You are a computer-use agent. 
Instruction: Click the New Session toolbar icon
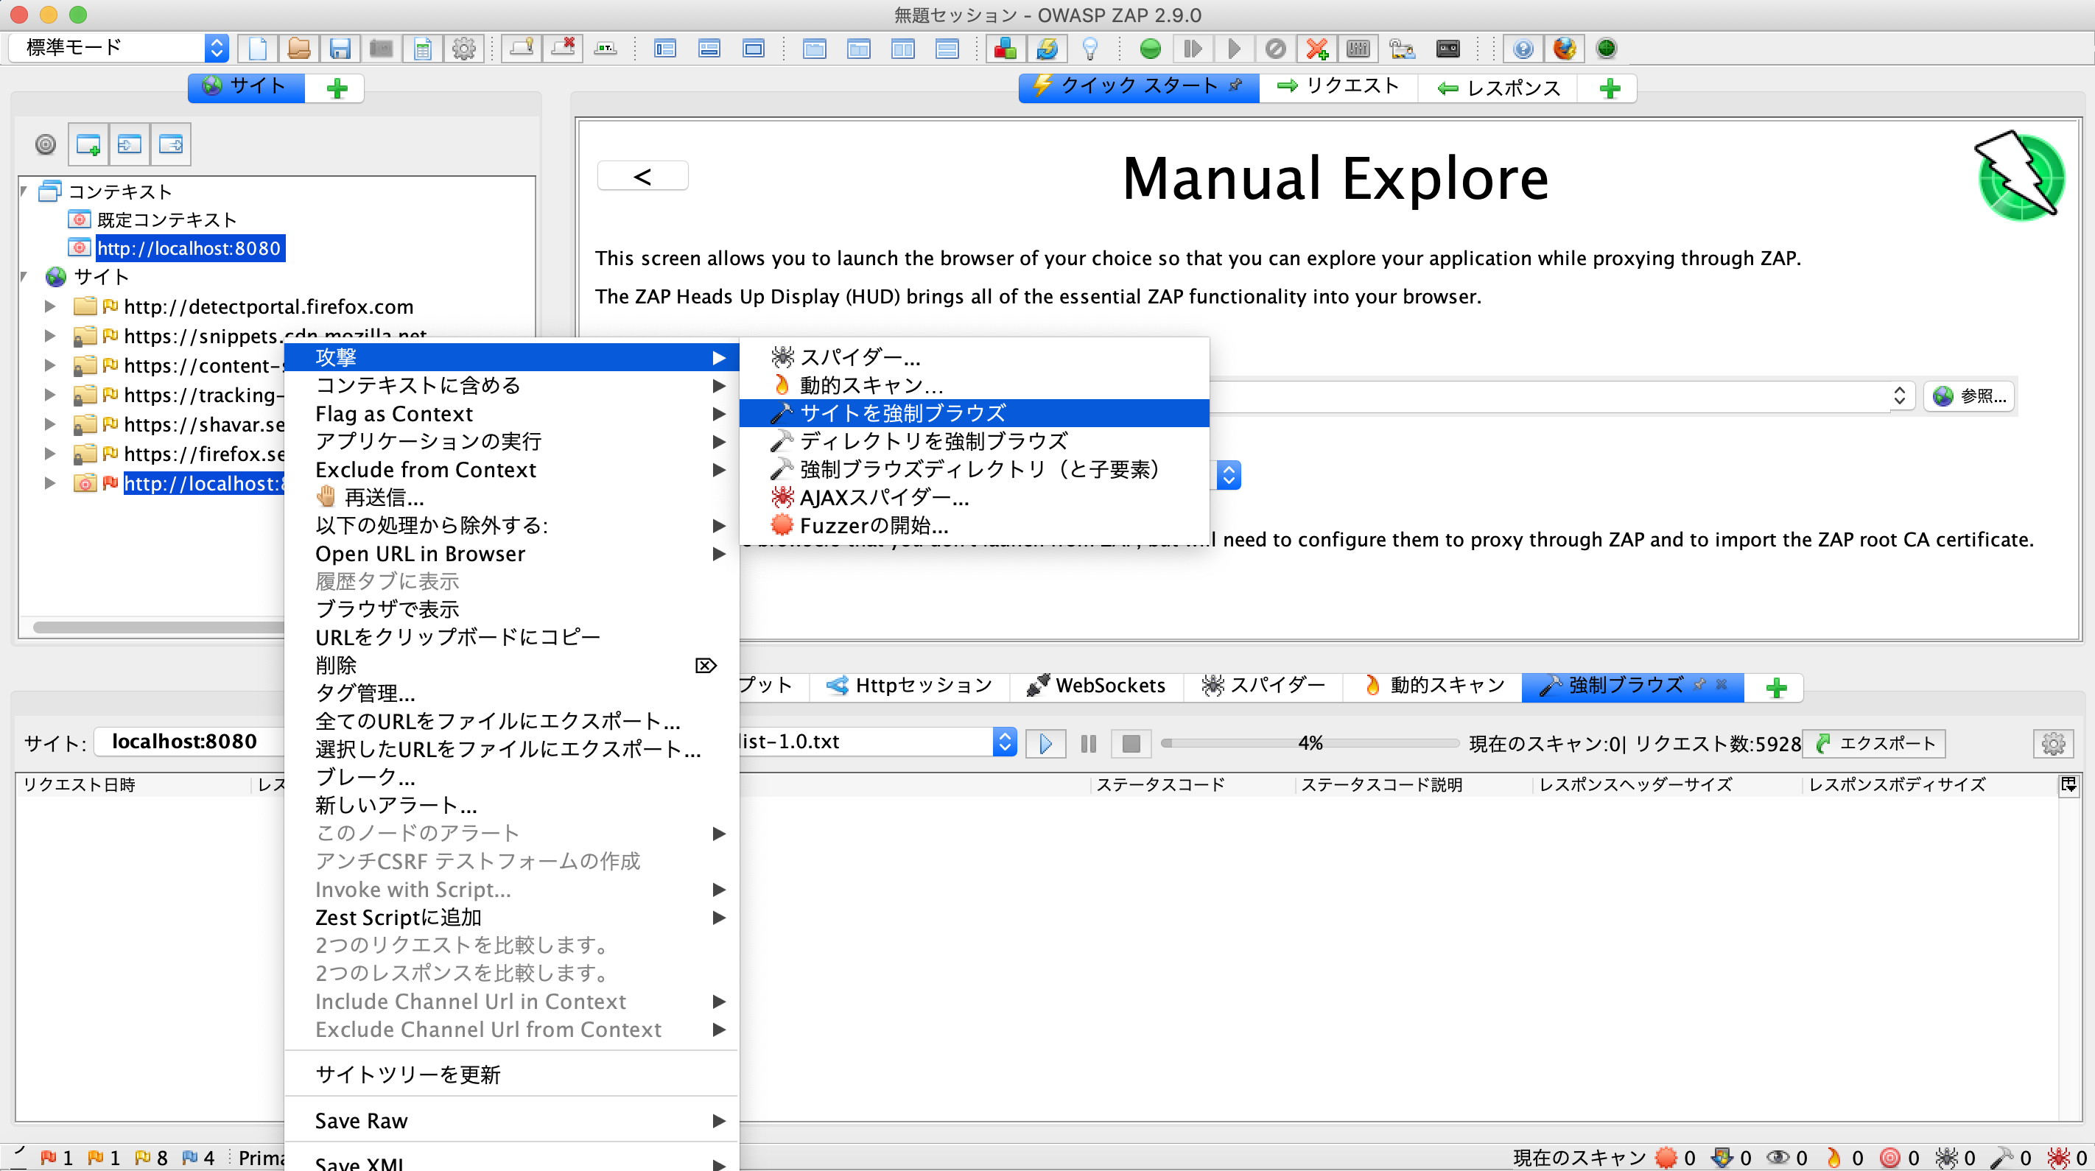(x=258, y=49)
